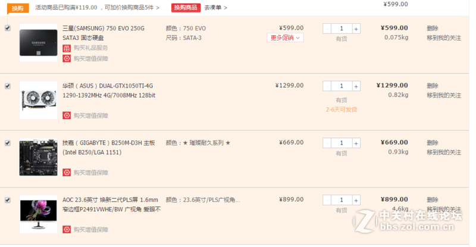Screen dimensions: 476x247
Task: Click the warranty icon under Samsung SSD
Action: [67, 58]
